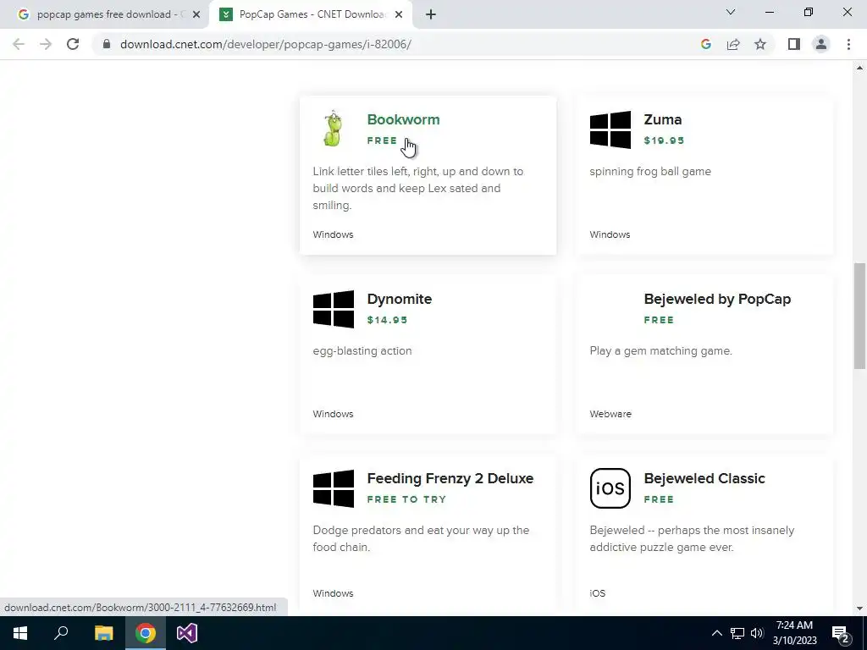Screen dimensions: 867x650
Task: Share this page via the share icon
Action: (733, 44)
